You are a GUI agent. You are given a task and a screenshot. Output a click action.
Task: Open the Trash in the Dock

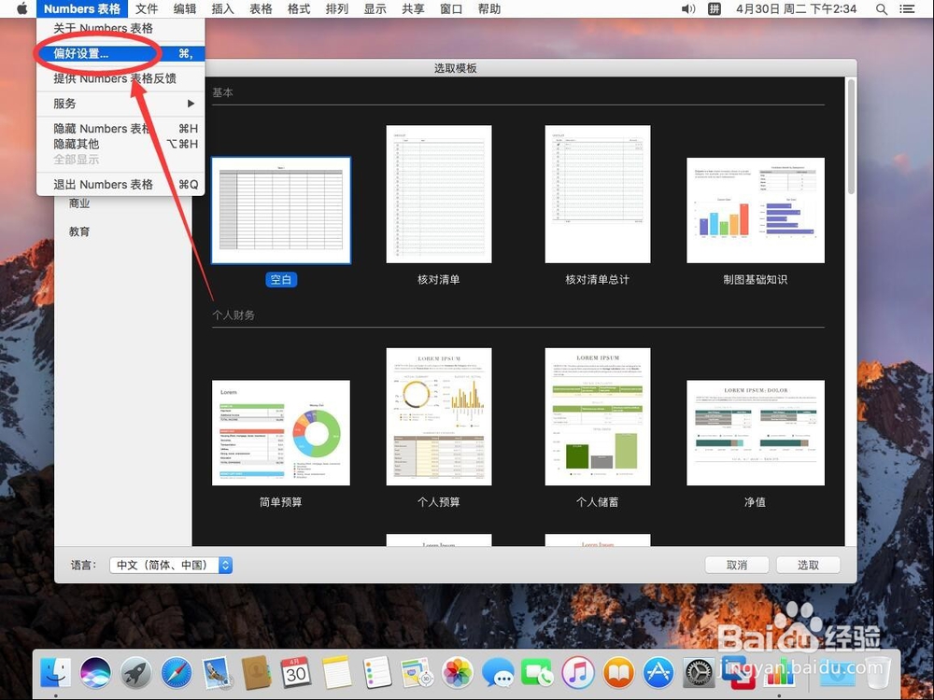click(877, 673)
